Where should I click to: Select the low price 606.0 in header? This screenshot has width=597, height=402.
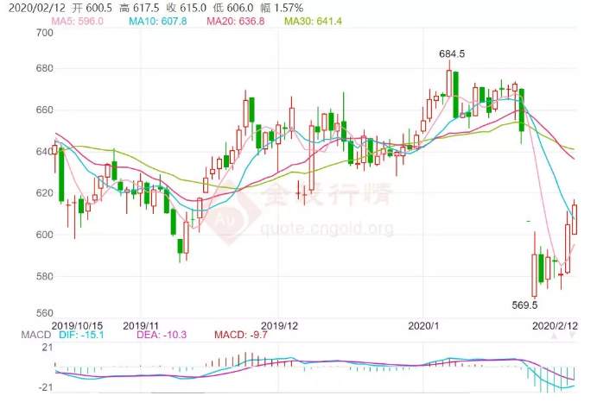(240, 8)
